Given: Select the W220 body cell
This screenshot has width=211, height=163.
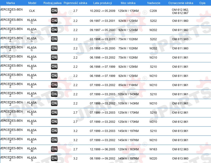Looking at the screenshot, I should [x=153, y=158].
